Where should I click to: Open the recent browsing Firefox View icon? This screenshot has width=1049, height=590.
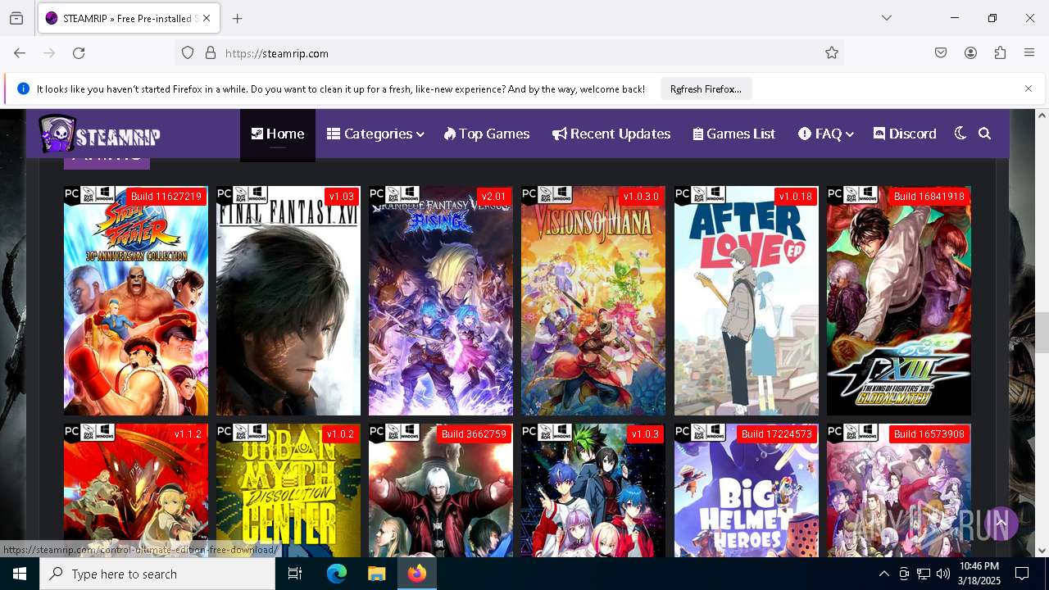click(x=16, y=18)
